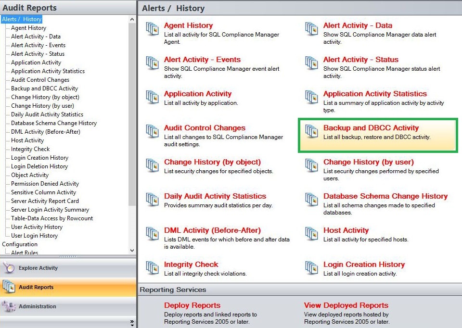Select User Login History in tree
Viewport: 462px width, 328px height.
(35, 236)
